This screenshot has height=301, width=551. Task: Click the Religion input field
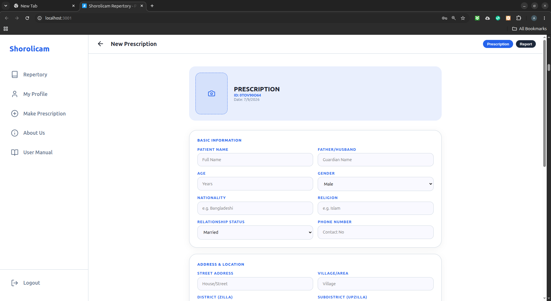(375, 208)
